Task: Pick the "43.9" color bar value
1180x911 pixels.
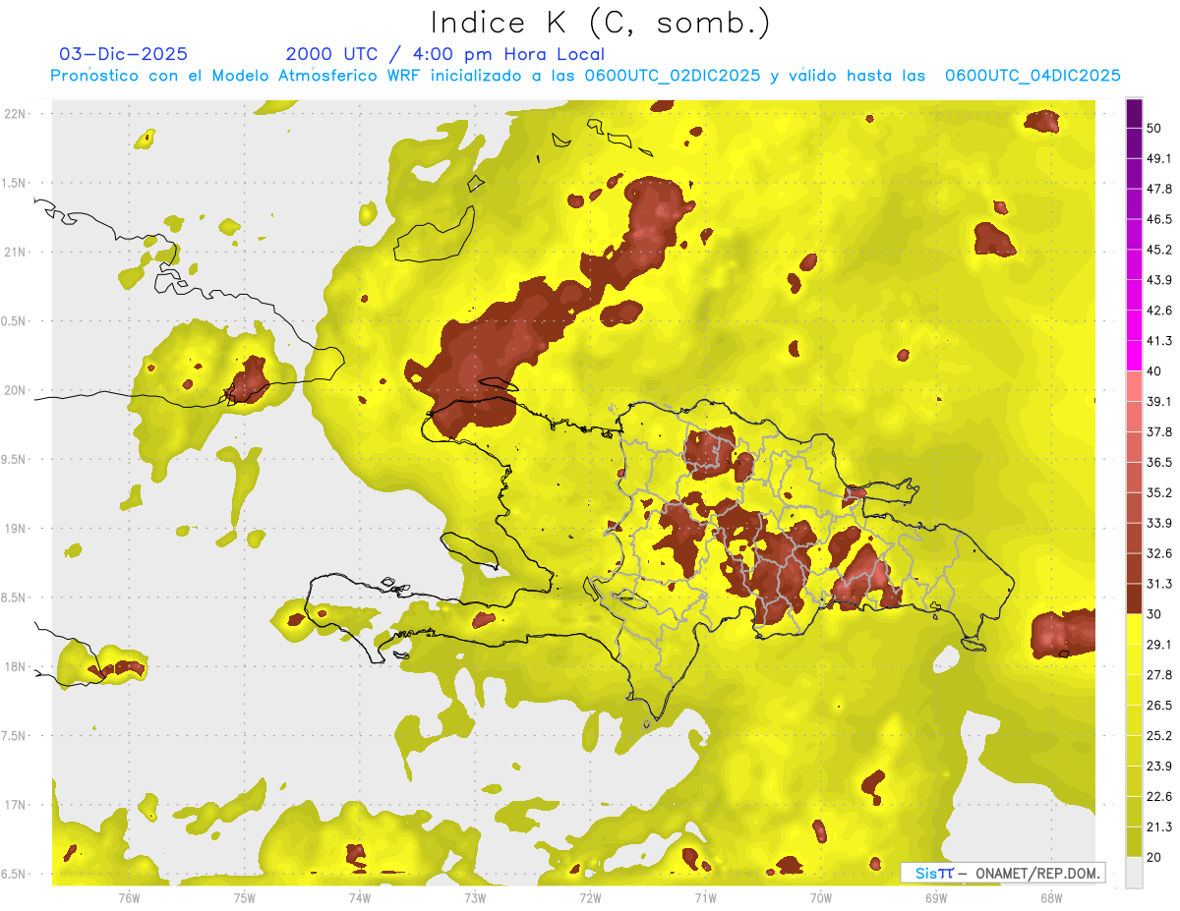Action: pyautogui.click(x=1158, y=280)
